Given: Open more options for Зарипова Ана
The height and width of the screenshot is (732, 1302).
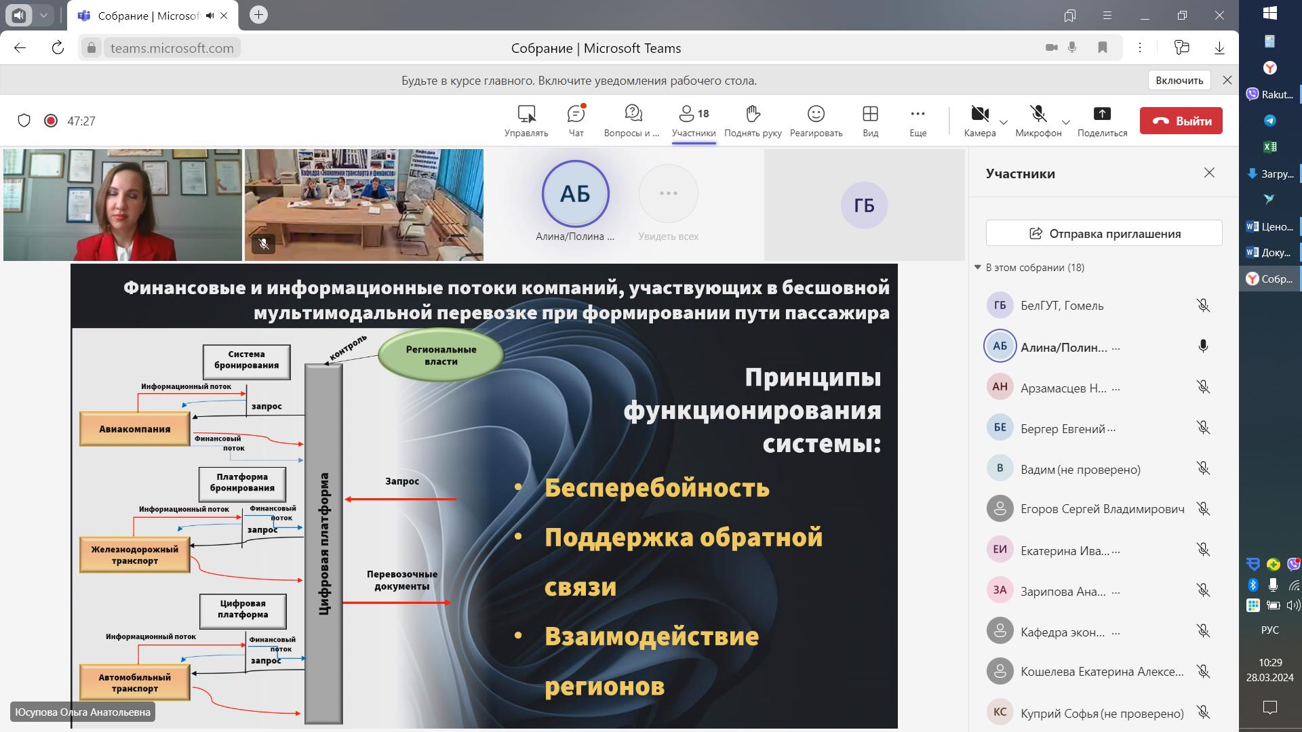Looking at the screenshot, I should point(1116,592).
